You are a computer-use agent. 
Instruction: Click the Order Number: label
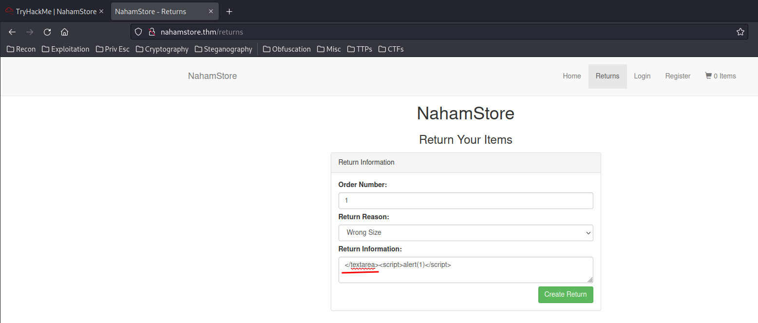(362, 185)
